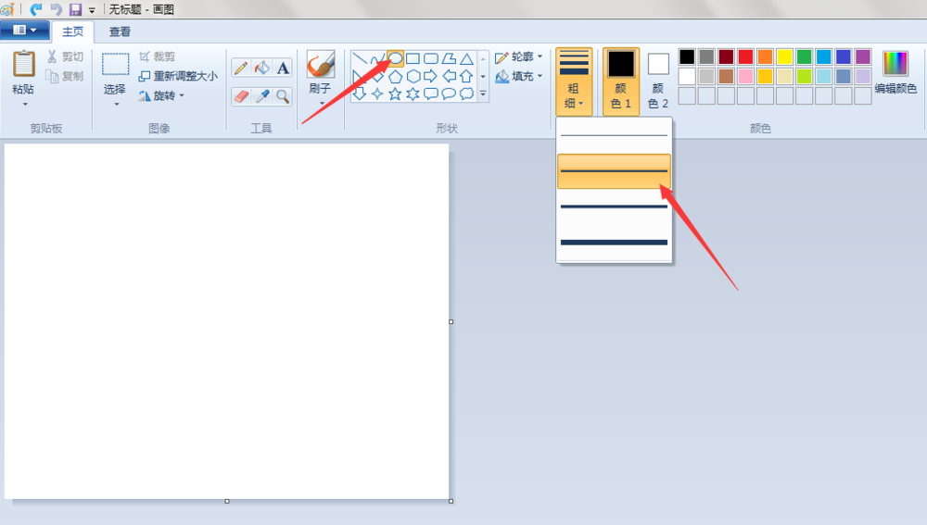927x525 pixels.
Task: Choose the Right arrow shape
Action: [431, 76]
